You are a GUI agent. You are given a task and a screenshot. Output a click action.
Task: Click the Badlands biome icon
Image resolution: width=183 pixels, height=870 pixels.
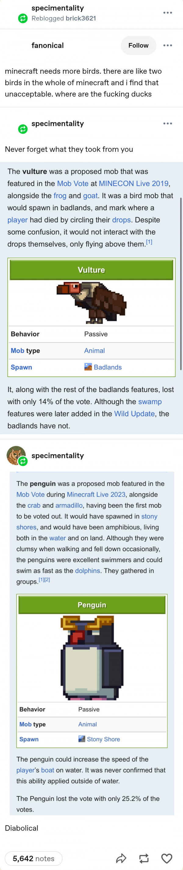[x=88, y=367]
